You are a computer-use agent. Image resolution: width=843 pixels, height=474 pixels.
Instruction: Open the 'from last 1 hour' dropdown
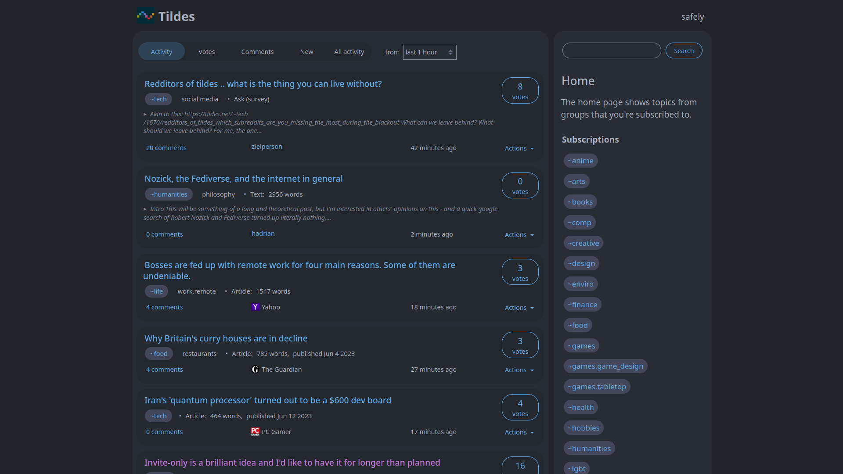429,52
